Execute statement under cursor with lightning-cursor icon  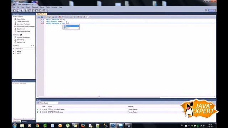49,17
